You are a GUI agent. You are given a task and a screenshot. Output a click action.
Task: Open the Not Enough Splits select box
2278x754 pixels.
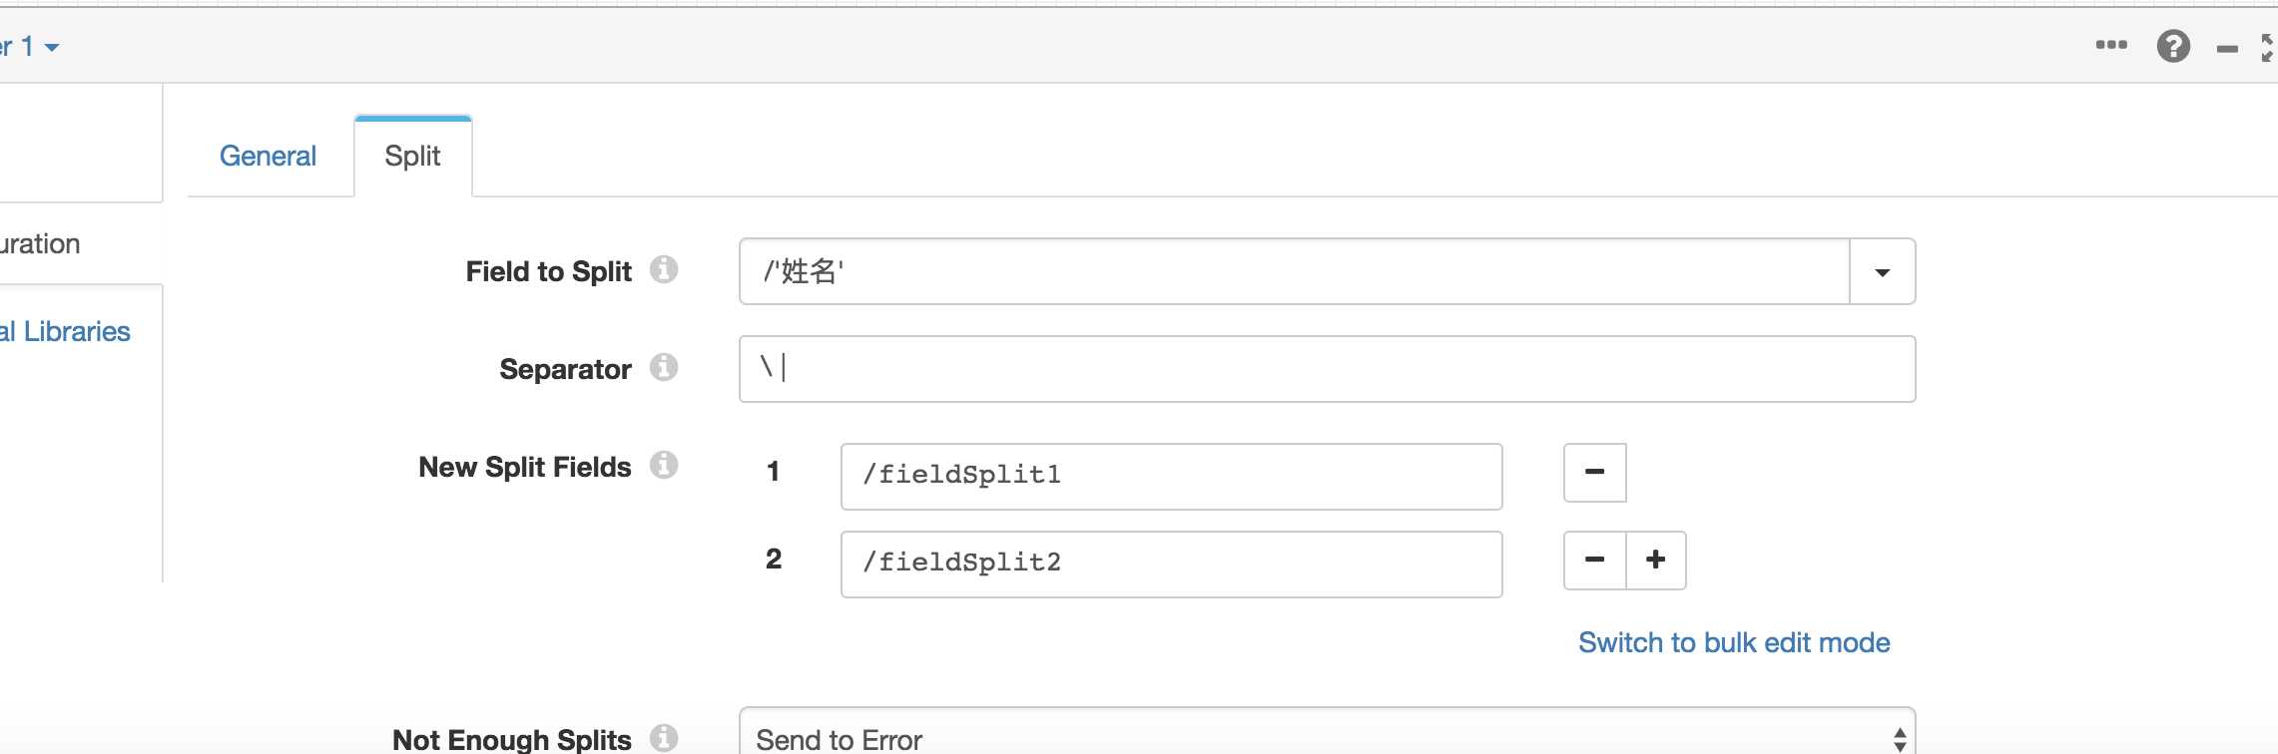tap(1327, 733)
